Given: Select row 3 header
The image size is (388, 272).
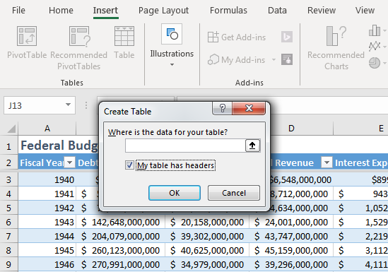Looking at the screenshot, I should [x=9, y=179].
